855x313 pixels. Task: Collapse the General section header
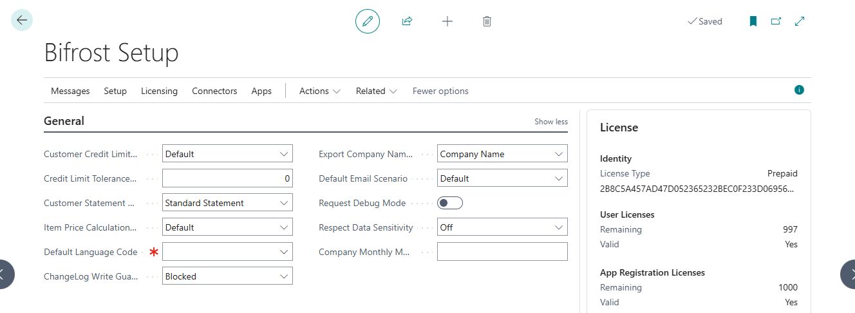pos(64,121)
